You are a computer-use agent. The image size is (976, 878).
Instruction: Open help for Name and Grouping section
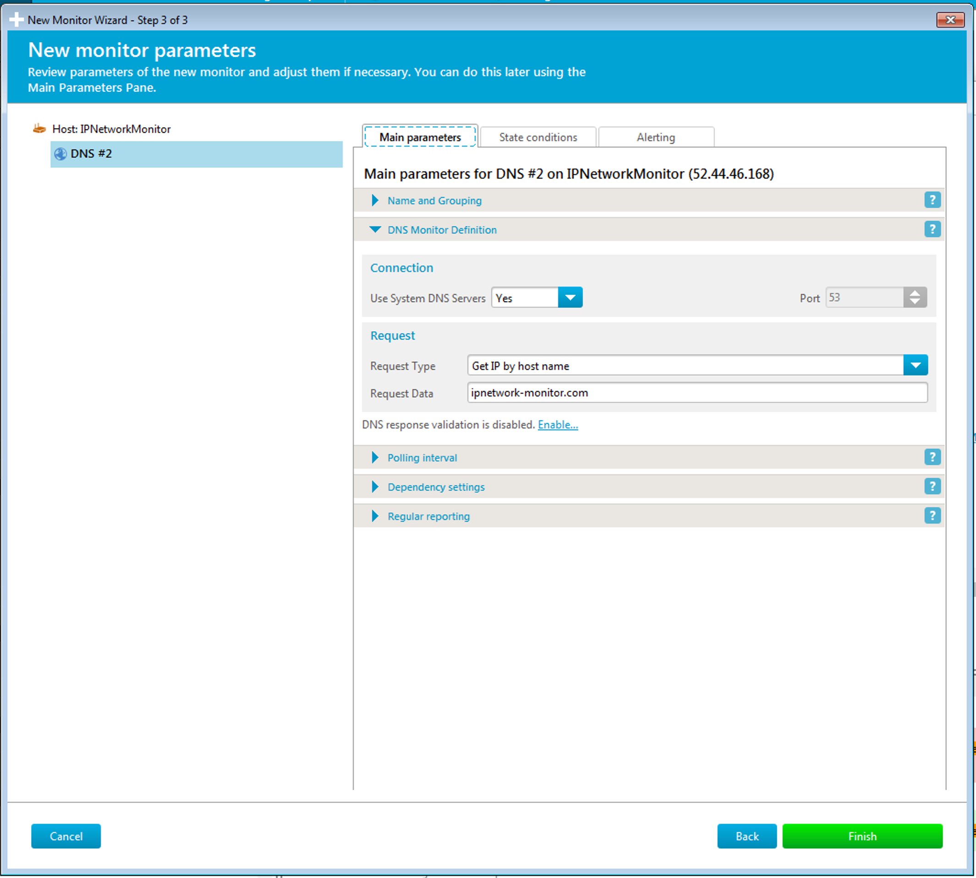point(932,200)
